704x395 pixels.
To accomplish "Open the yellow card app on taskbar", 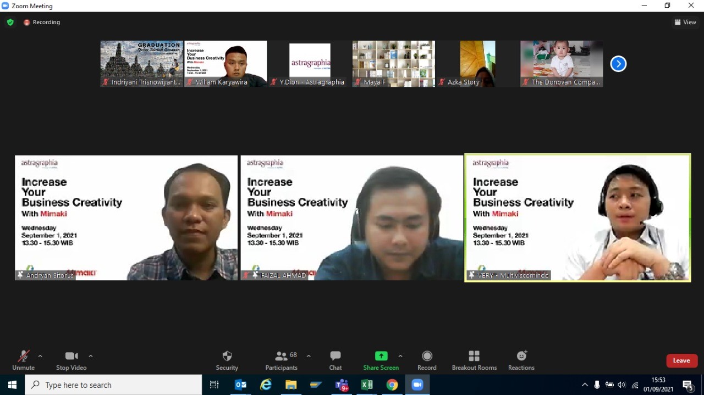I will 316,385.
